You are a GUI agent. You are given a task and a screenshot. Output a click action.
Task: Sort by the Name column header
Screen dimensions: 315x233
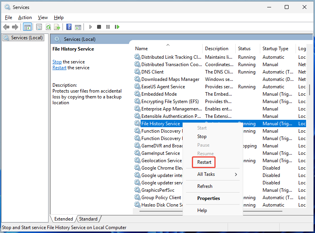click(168, 49)
